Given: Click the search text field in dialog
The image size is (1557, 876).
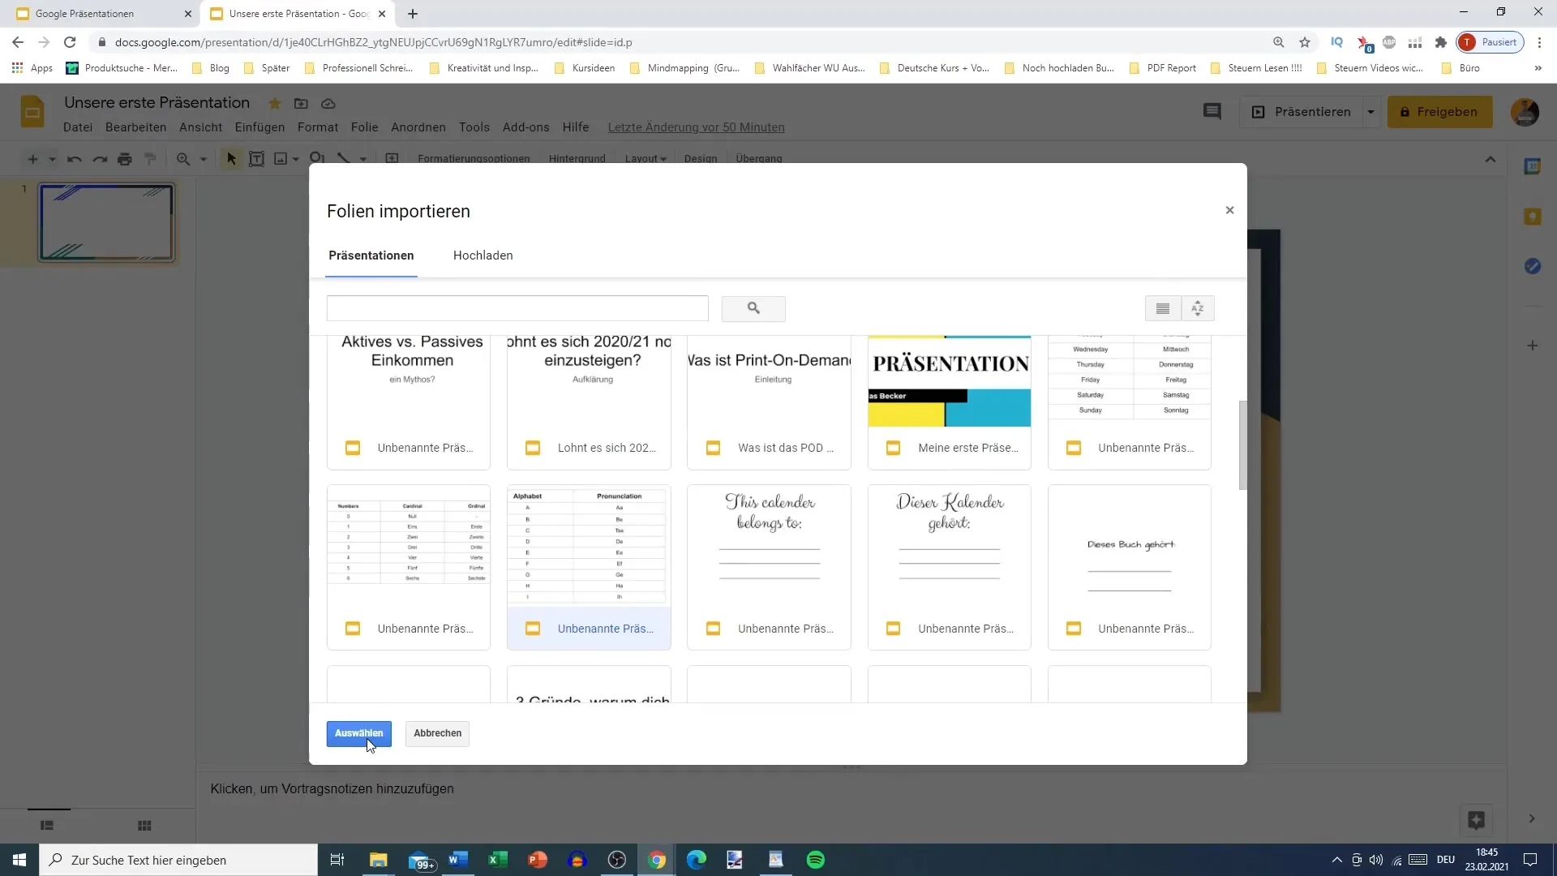Looking at the screenshot, I should [x=517, y=308].
